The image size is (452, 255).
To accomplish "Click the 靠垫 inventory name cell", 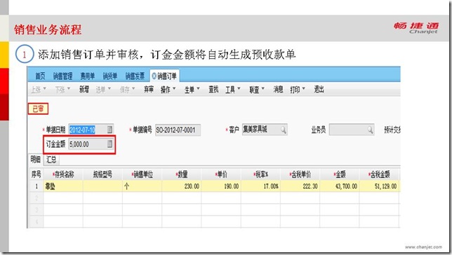I will click(63, 186).
